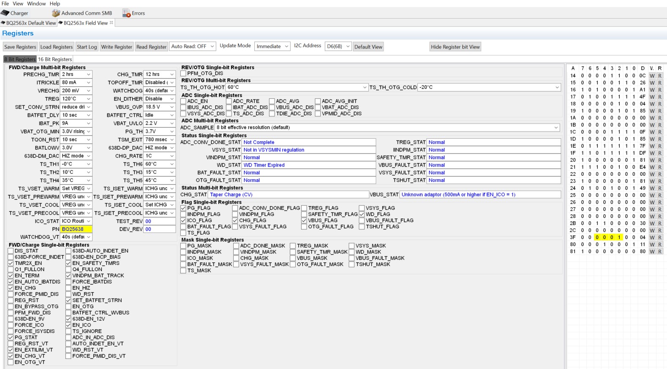Viewport: 667px width, 369px height.
Task: Click hex value E4 in register 21 row
Action: [642, 167]
